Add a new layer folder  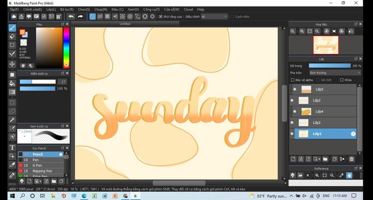pos(325,159)
